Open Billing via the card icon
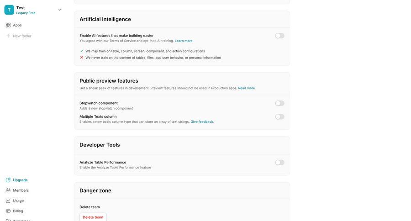The width and height of the screenshot is (411, 221). coord(8,211)
